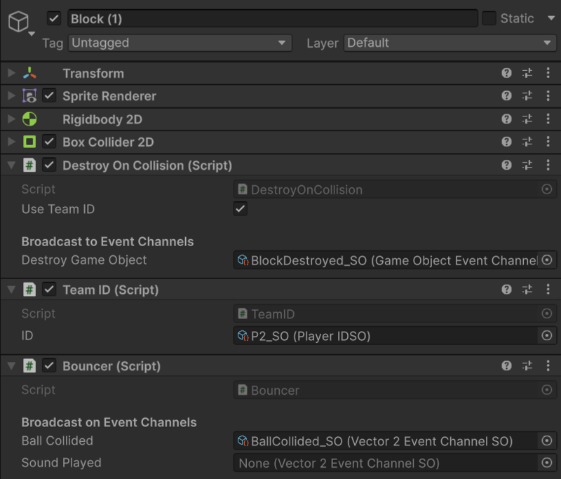Viewport: 561px width, 479px height.
Task: Disable the Team ID script component
Action: [49, 290]
